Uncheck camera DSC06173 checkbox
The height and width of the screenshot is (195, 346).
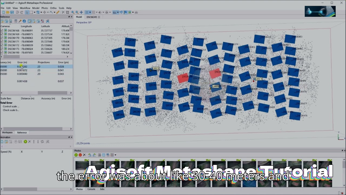[2, 49]
